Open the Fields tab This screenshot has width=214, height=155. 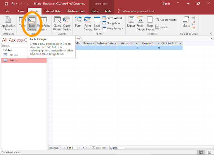click(95, 11)
